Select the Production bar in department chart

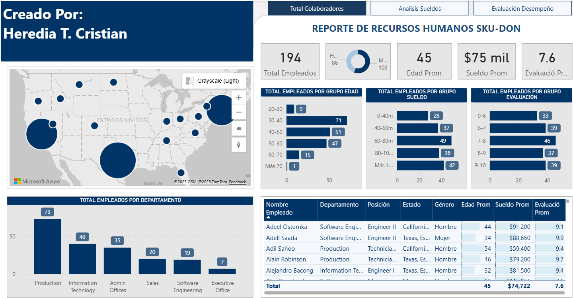pos(47,246)
